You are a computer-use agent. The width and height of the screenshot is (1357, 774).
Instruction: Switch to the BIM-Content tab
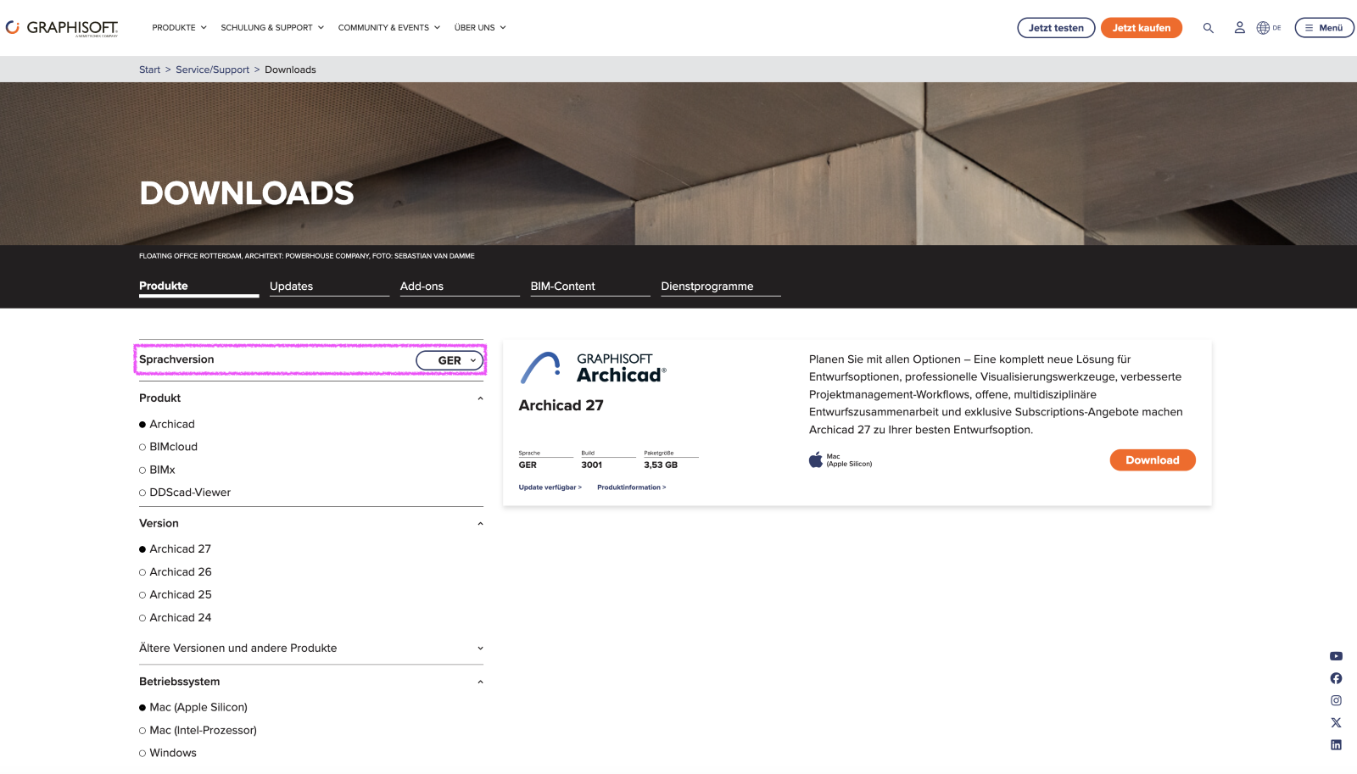[x=590, y=287]
